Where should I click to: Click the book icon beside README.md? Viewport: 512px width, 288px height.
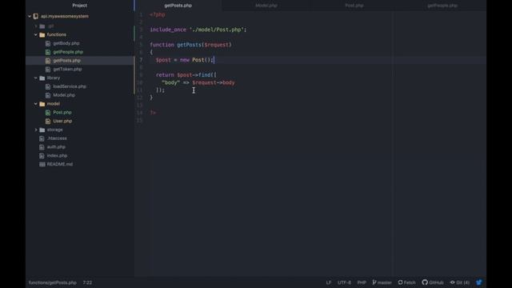[42, 164]
